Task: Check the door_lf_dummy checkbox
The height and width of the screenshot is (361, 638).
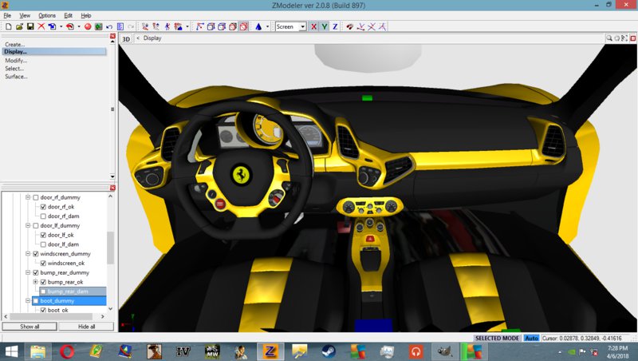Action: [x=36, y=226]
